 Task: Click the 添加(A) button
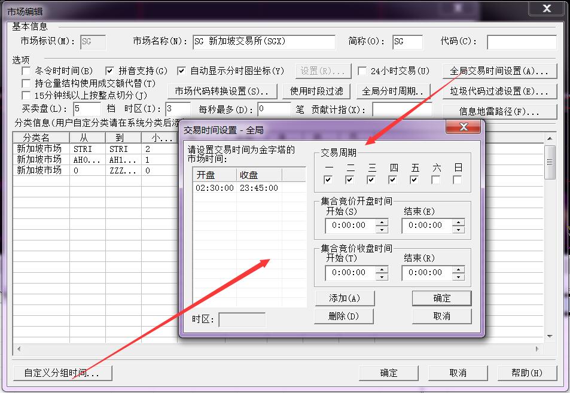(345, 298)
